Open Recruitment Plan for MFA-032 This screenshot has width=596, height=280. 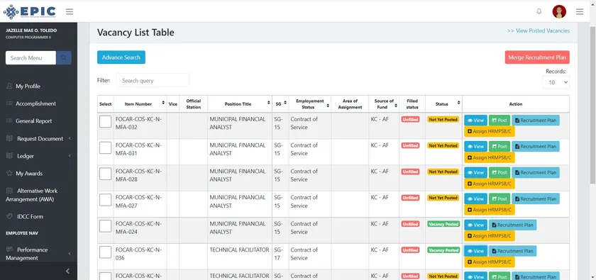536,121
